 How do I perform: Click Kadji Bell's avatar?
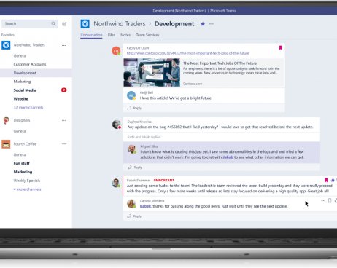pos(131,95)
